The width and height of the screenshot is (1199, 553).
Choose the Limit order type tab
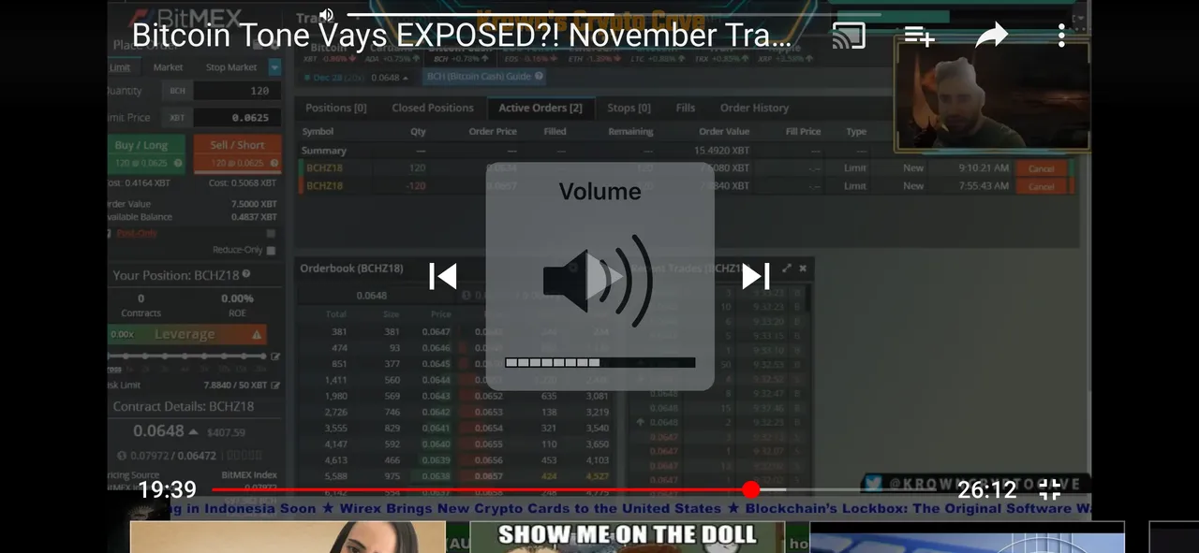click(x=121, y=67)
